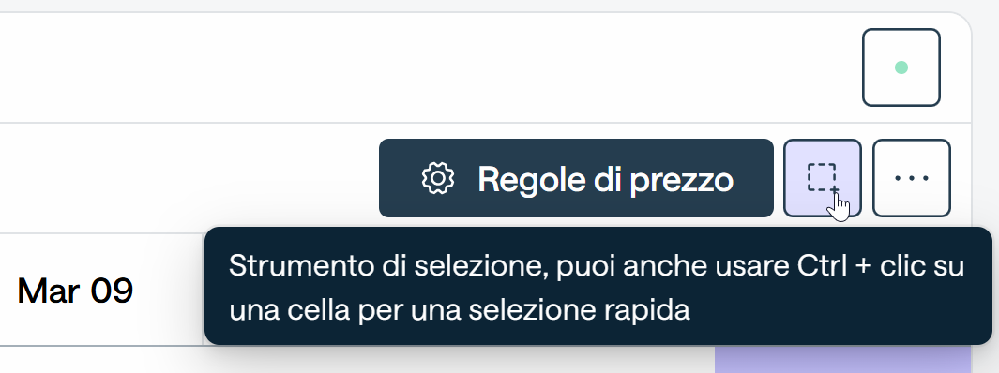Disable the highlighted lilac selection mode button
The height and width of the screenshot is (373, 999).
click(822, 178)
